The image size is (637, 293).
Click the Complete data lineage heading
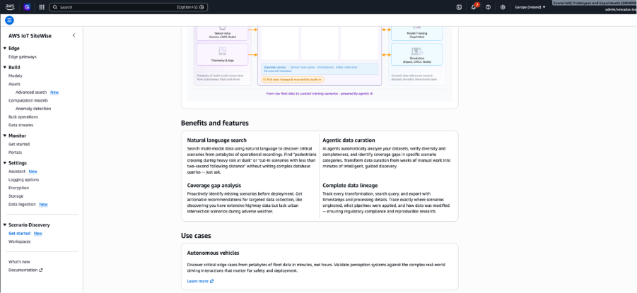350,186
